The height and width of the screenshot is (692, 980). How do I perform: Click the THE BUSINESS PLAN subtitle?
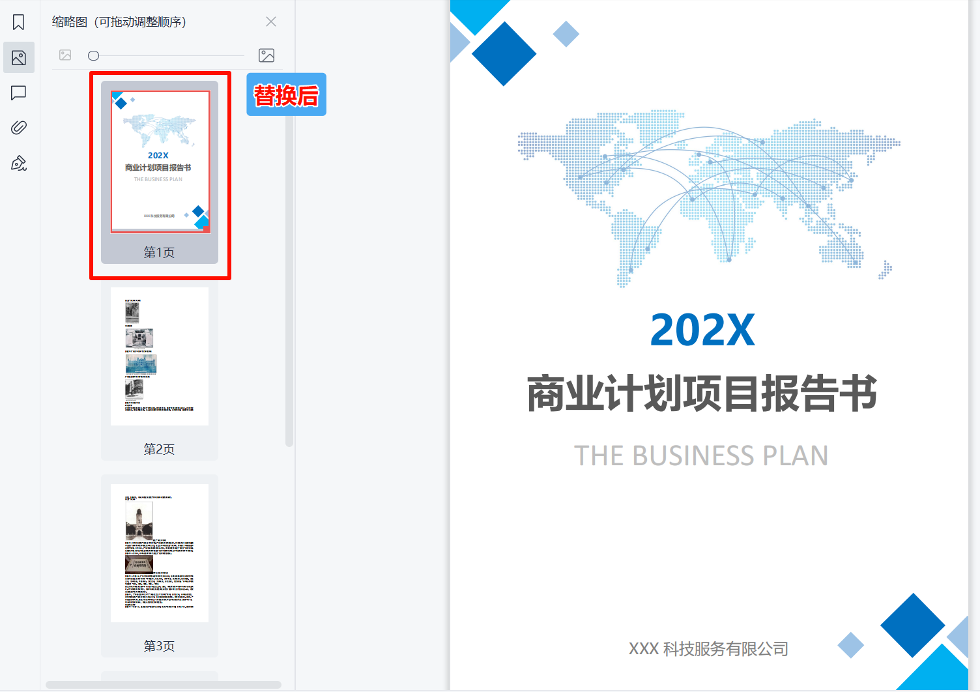coord(701,455)
